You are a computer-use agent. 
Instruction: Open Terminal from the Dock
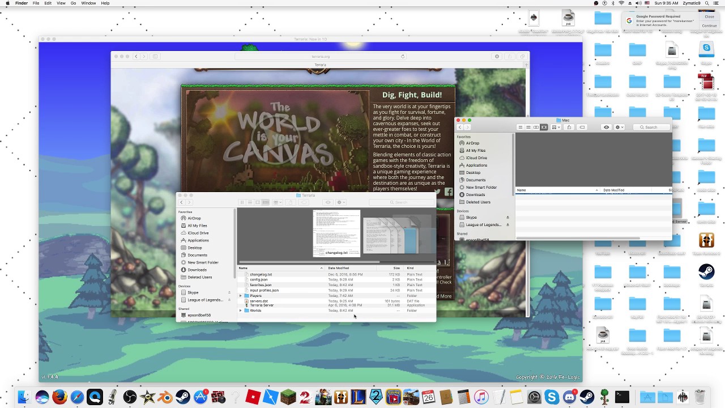(622, 397)
